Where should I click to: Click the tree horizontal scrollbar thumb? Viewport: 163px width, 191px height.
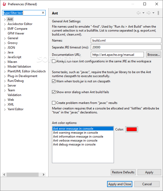[x=23, y=174]
